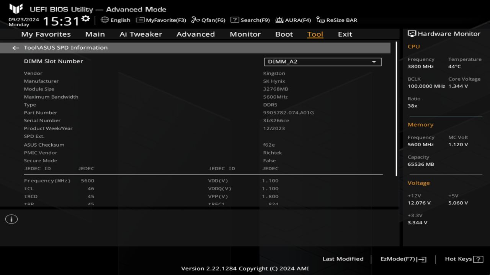Click the version copyright line at bottom

[245, 269]
